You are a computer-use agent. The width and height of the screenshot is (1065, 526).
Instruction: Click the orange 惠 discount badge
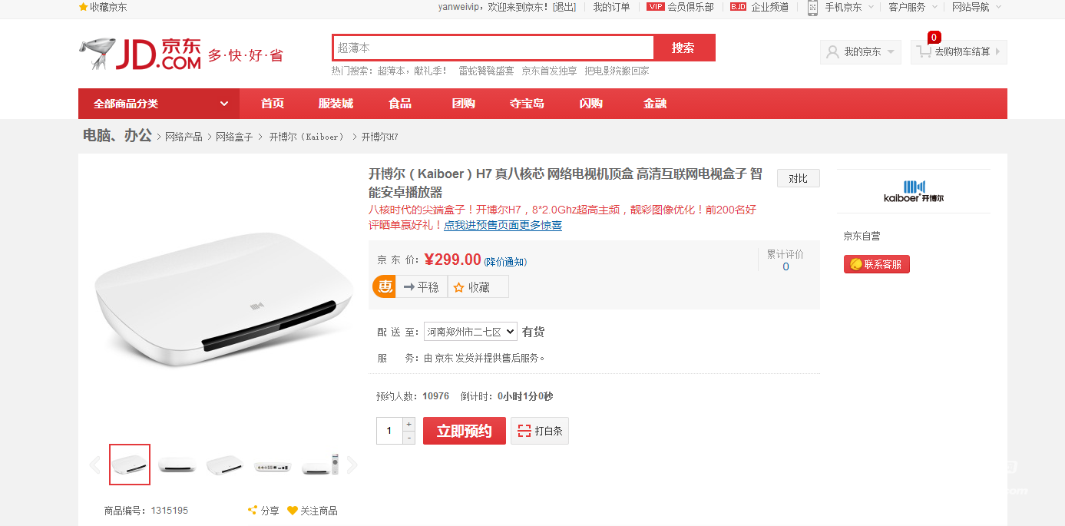click(x=385, y=286)
